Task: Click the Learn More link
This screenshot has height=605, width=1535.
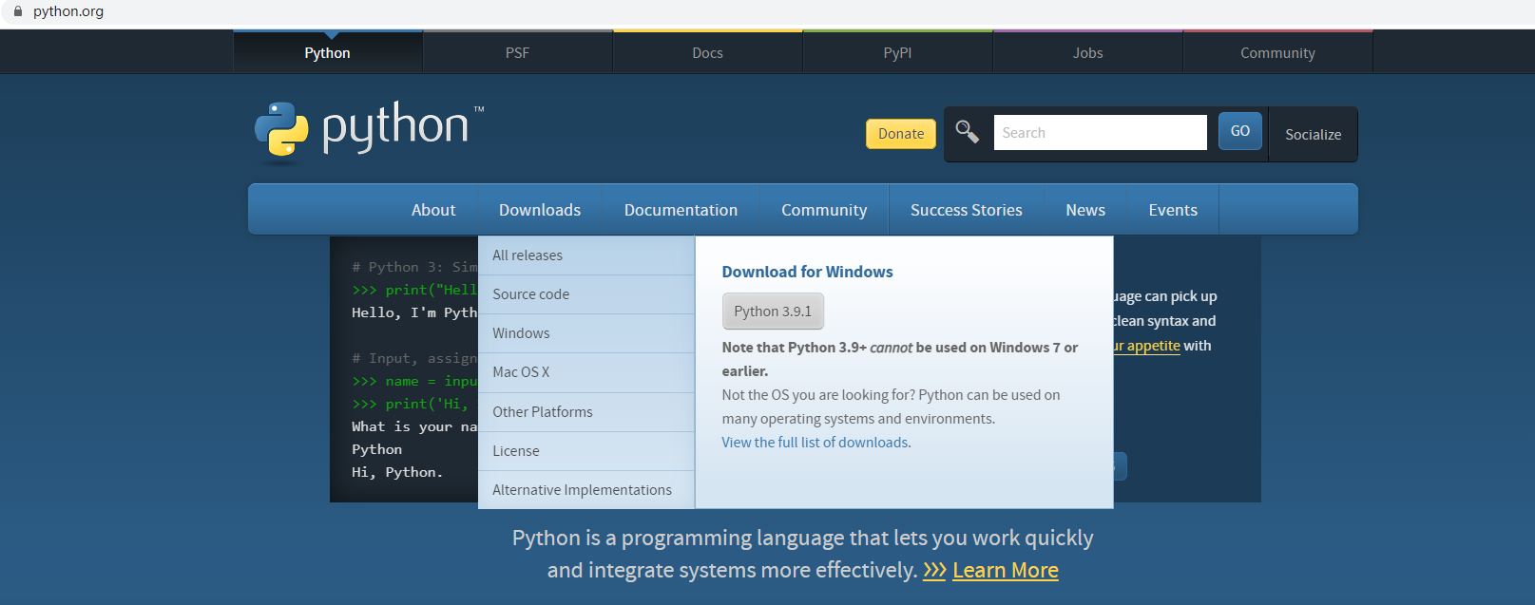Action: pyautogui.click(x=1006, y=570)
